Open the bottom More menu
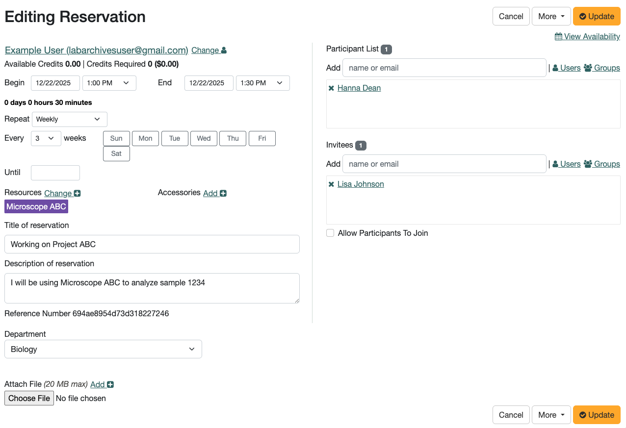The image size is (626, 428). click(x=551, y=415)
